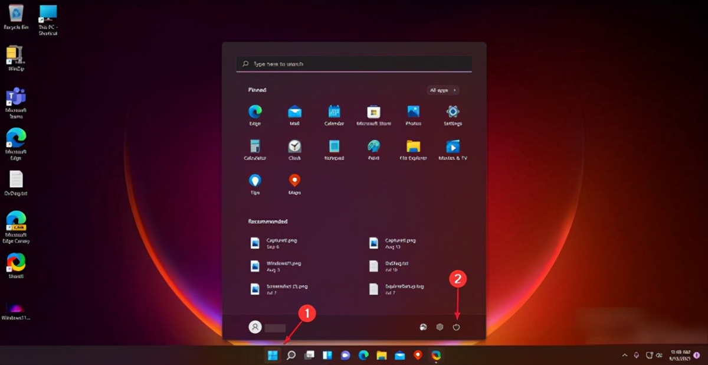
Task: Expand the All apps chevron arrow
Action: pyautogui.click(x=453, y=90)
